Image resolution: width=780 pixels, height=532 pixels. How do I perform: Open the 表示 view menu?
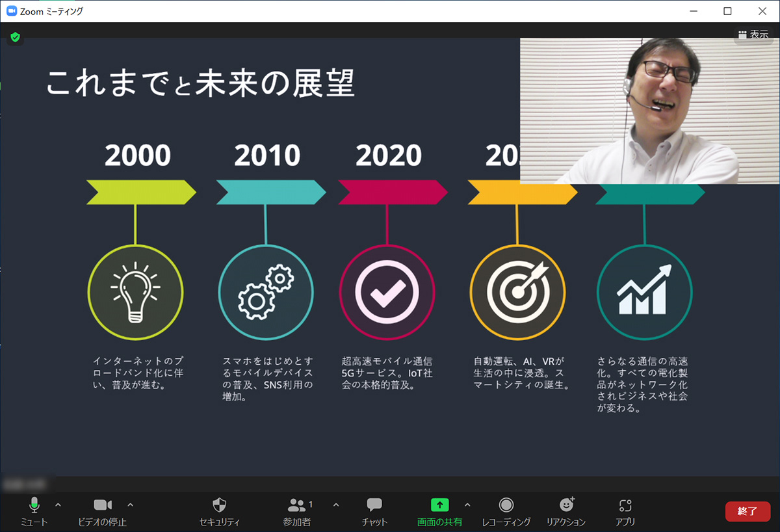[x=753, y=34]
